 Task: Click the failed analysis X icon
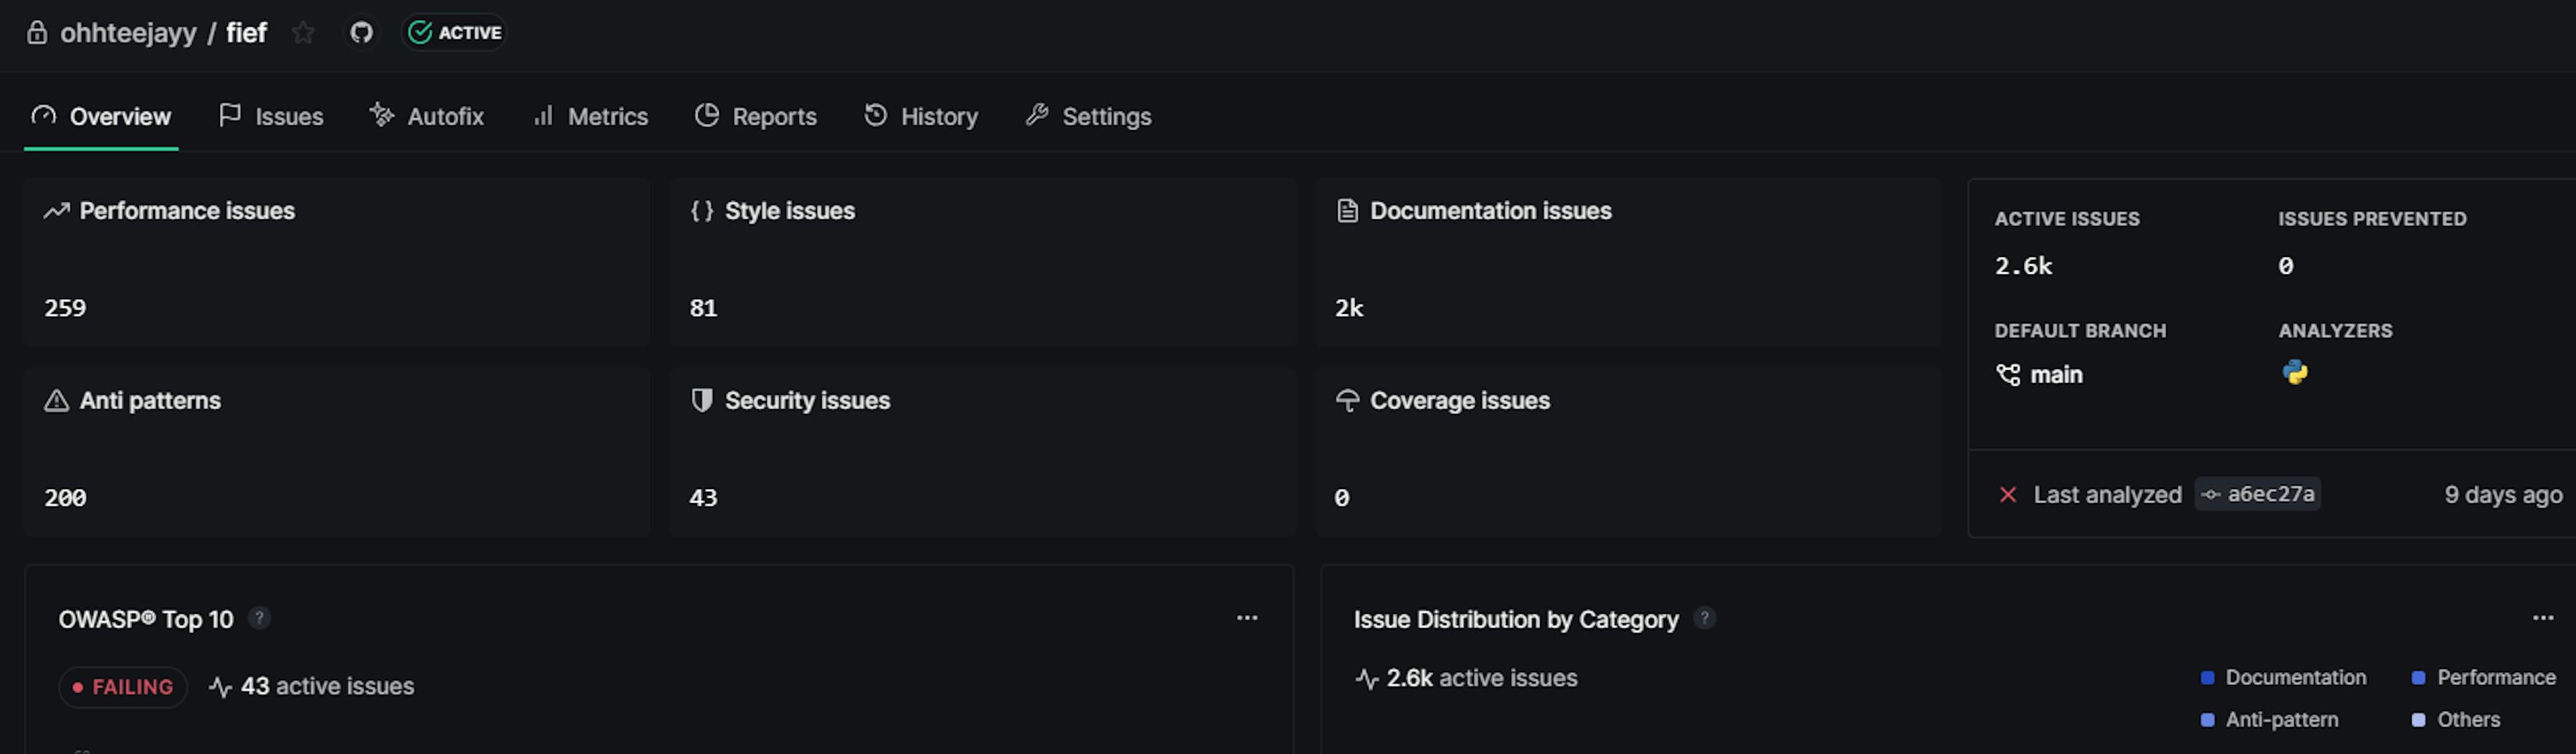pyautogui.click(x=2008, y=495)
